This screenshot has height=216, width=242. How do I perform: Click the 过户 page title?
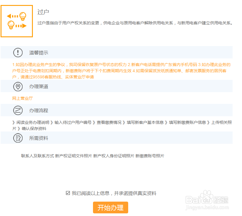(x=43, y=12)
